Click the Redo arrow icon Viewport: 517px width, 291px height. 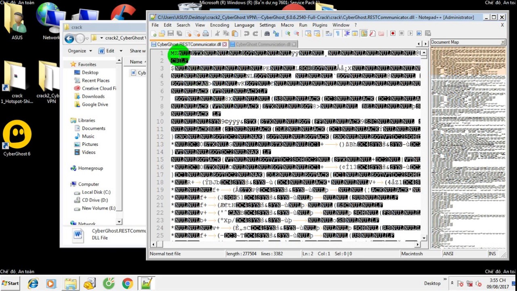pyautogui.click(x=256, y=33)
